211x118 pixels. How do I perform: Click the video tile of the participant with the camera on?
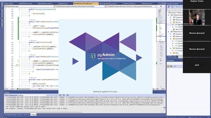point(197,17)
